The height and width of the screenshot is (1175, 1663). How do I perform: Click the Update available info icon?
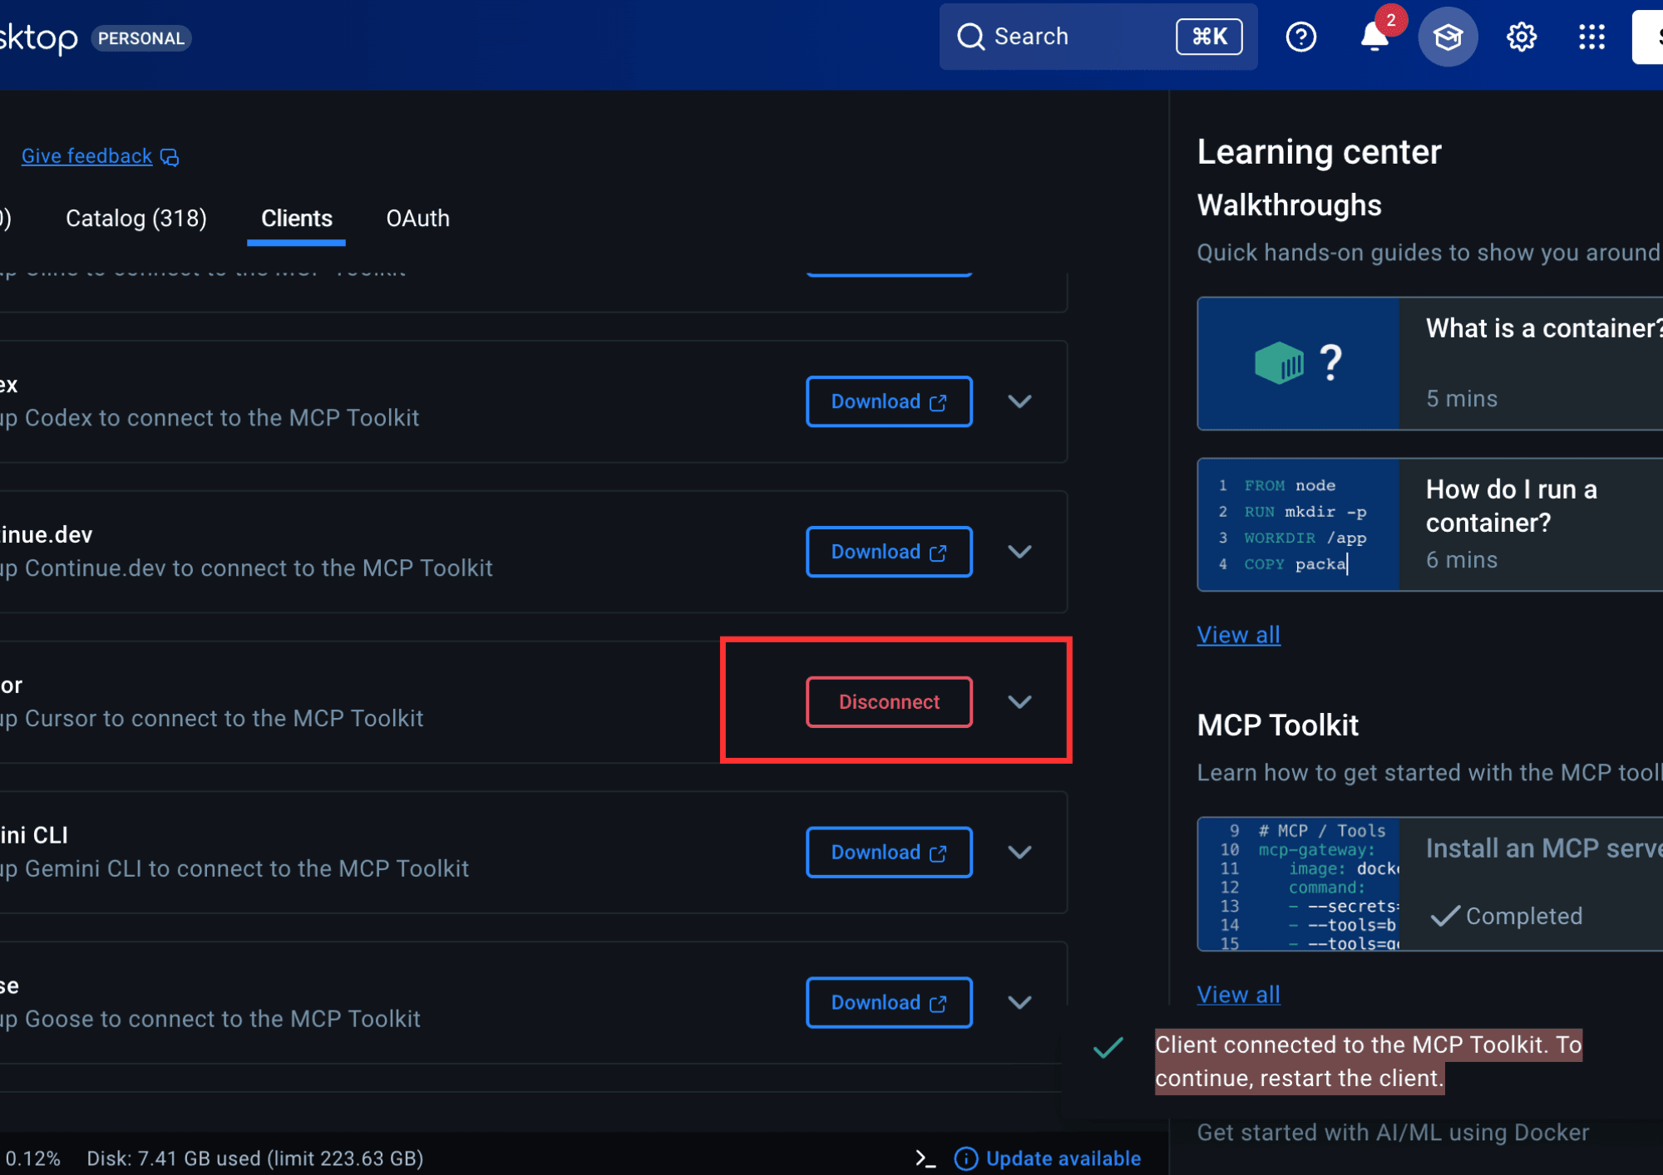(x=965, y=1158)
